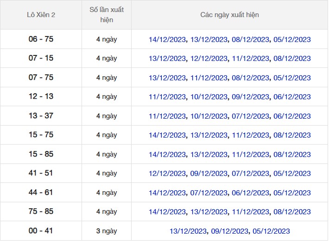Click the Số lần xuất hiện header
Image resolution: width=329 pixels, height=242 pixels.
[107, 15]
